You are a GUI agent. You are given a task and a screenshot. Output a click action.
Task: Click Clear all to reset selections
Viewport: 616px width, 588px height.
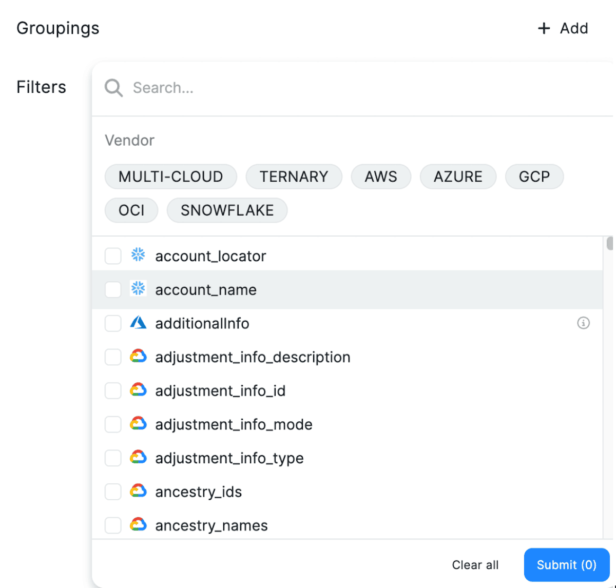(x=475, y=564)
